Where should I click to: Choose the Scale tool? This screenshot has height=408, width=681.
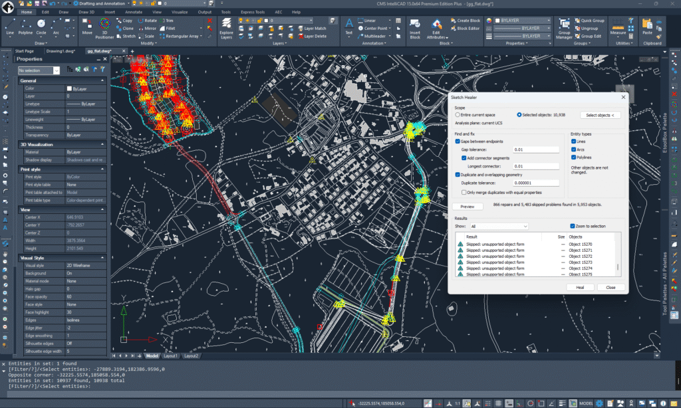[146, 36]
